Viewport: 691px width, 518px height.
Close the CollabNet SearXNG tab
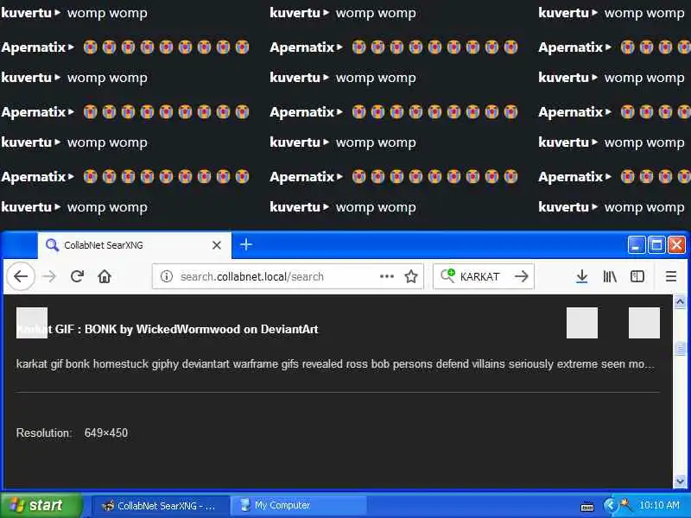click(217, 245)
